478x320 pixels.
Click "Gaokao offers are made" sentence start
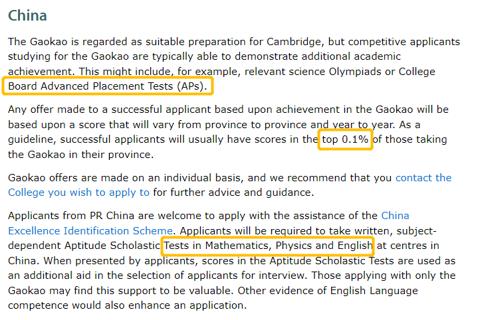[63, 177]
